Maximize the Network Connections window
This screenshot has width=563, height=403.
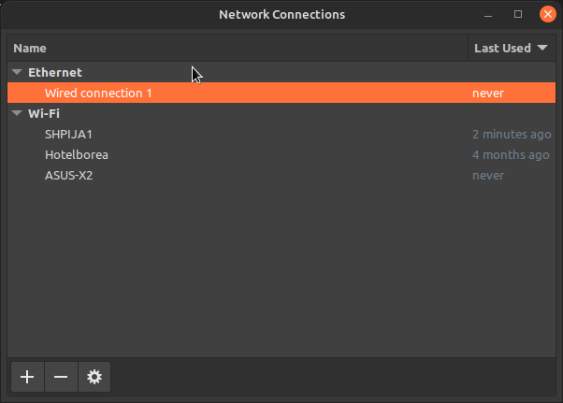tap(518, 14)
